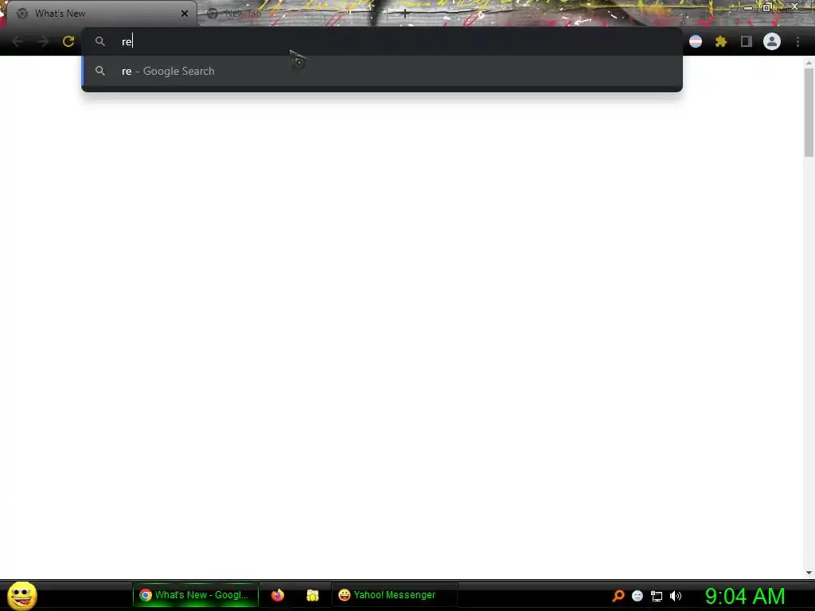
Task: Restore down the Chrome window
Action: click(x=766, y=7)
